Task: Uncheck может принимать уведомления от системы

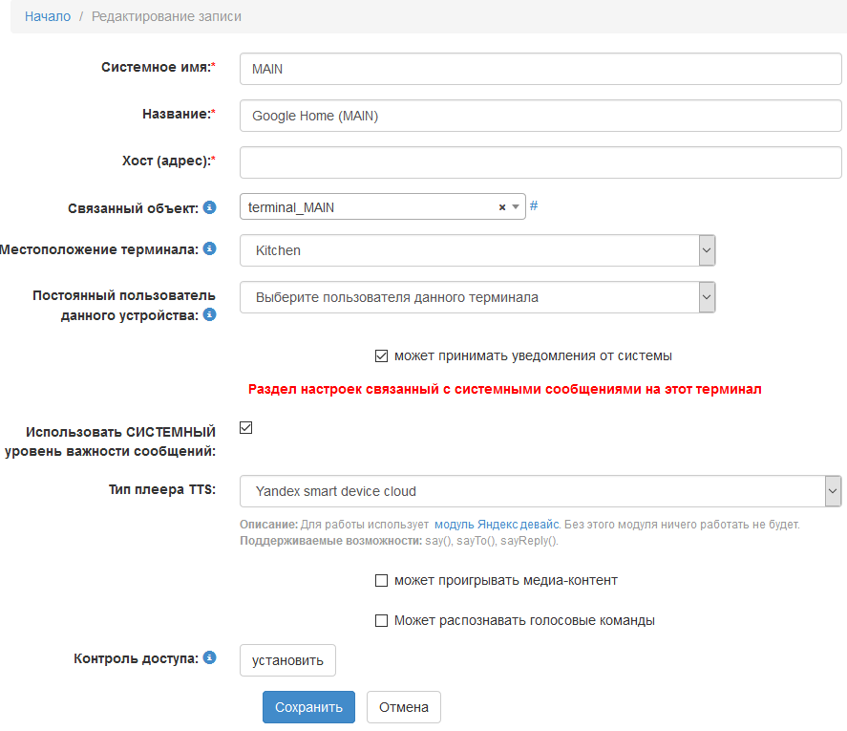Action: (x=381, y=355)
